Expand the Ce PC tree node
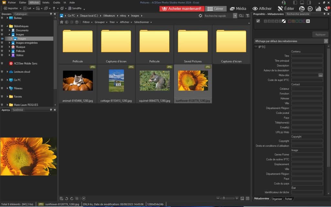 (7, 80)
